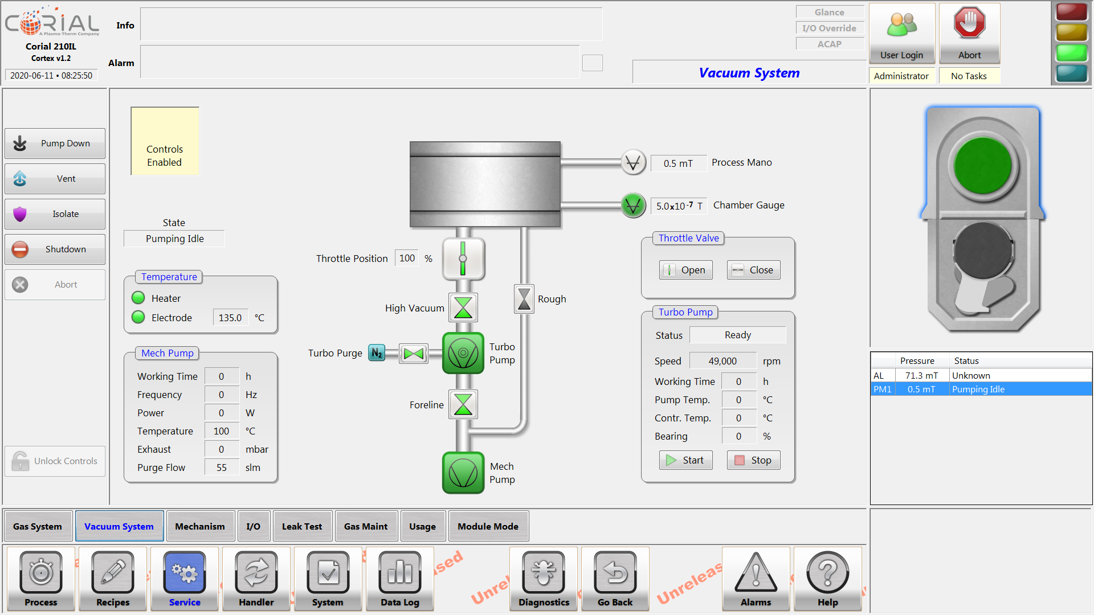Click the vacuum chamber graphic

pos(485,184)
